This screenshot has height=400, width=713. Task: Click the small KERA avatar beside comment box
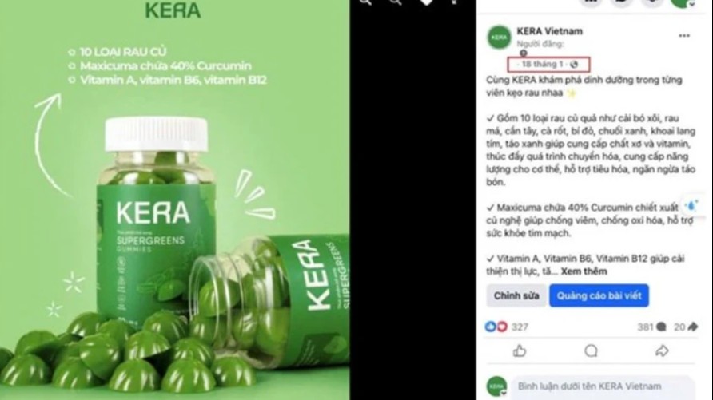click(x=496, y=386)
